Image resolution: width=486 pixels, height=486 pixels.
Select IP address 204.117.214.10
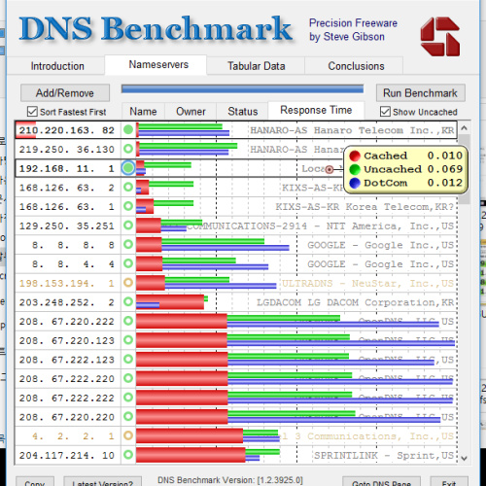coord(67,455)
